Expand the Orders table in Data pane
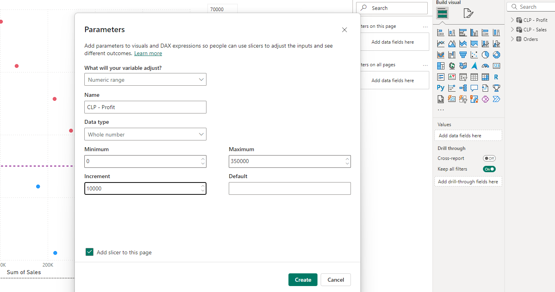The height and width of the screenshot is (292, 555). click(x=512, y=39)
